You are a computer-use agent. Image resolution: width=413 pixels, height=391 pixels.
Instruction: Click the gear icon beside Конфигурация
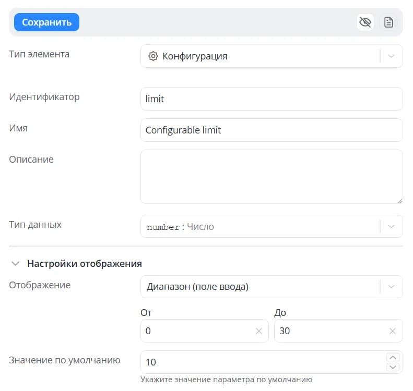(153, 56)
